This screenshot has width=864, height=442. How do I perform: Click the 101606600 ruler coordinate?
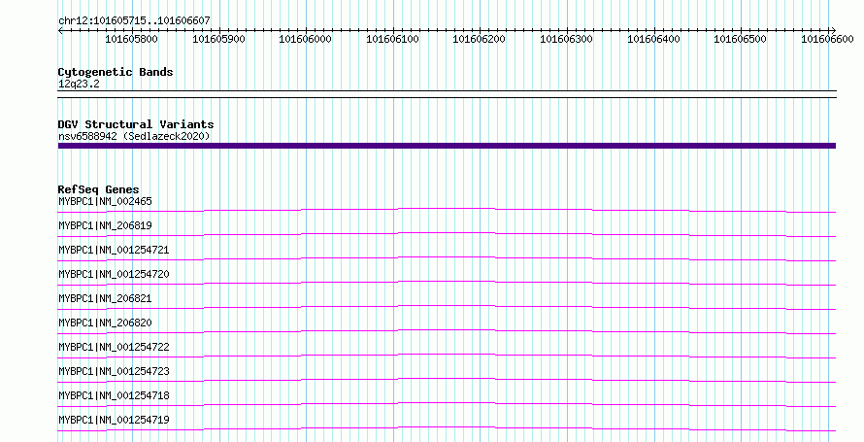pyautogui.click(x=827, y=39)
